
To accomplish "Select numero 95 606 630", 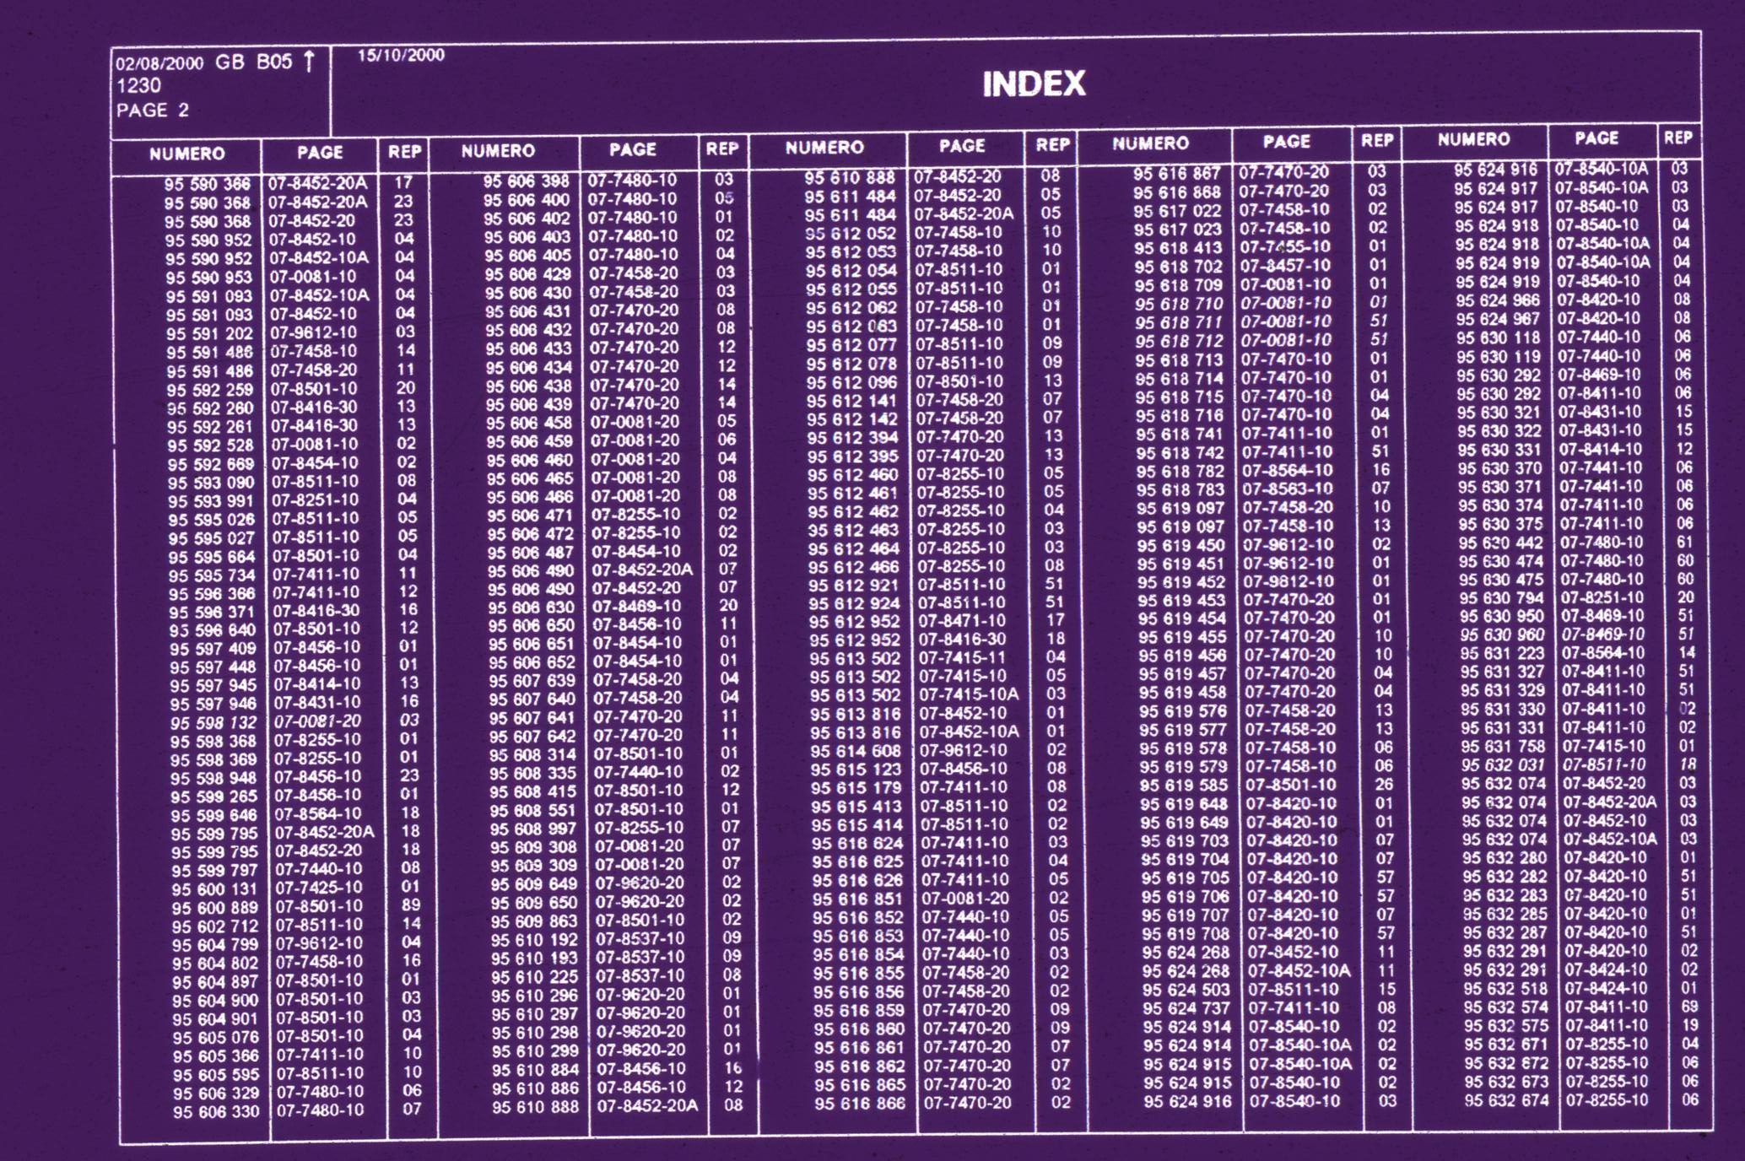I will tap(532, 607).
